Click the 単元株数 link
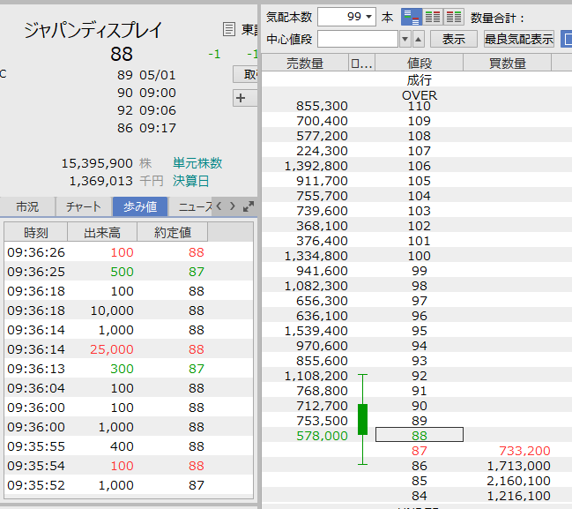Image resolution: width=572 pixels, height=509 pixels. point(197,163)
